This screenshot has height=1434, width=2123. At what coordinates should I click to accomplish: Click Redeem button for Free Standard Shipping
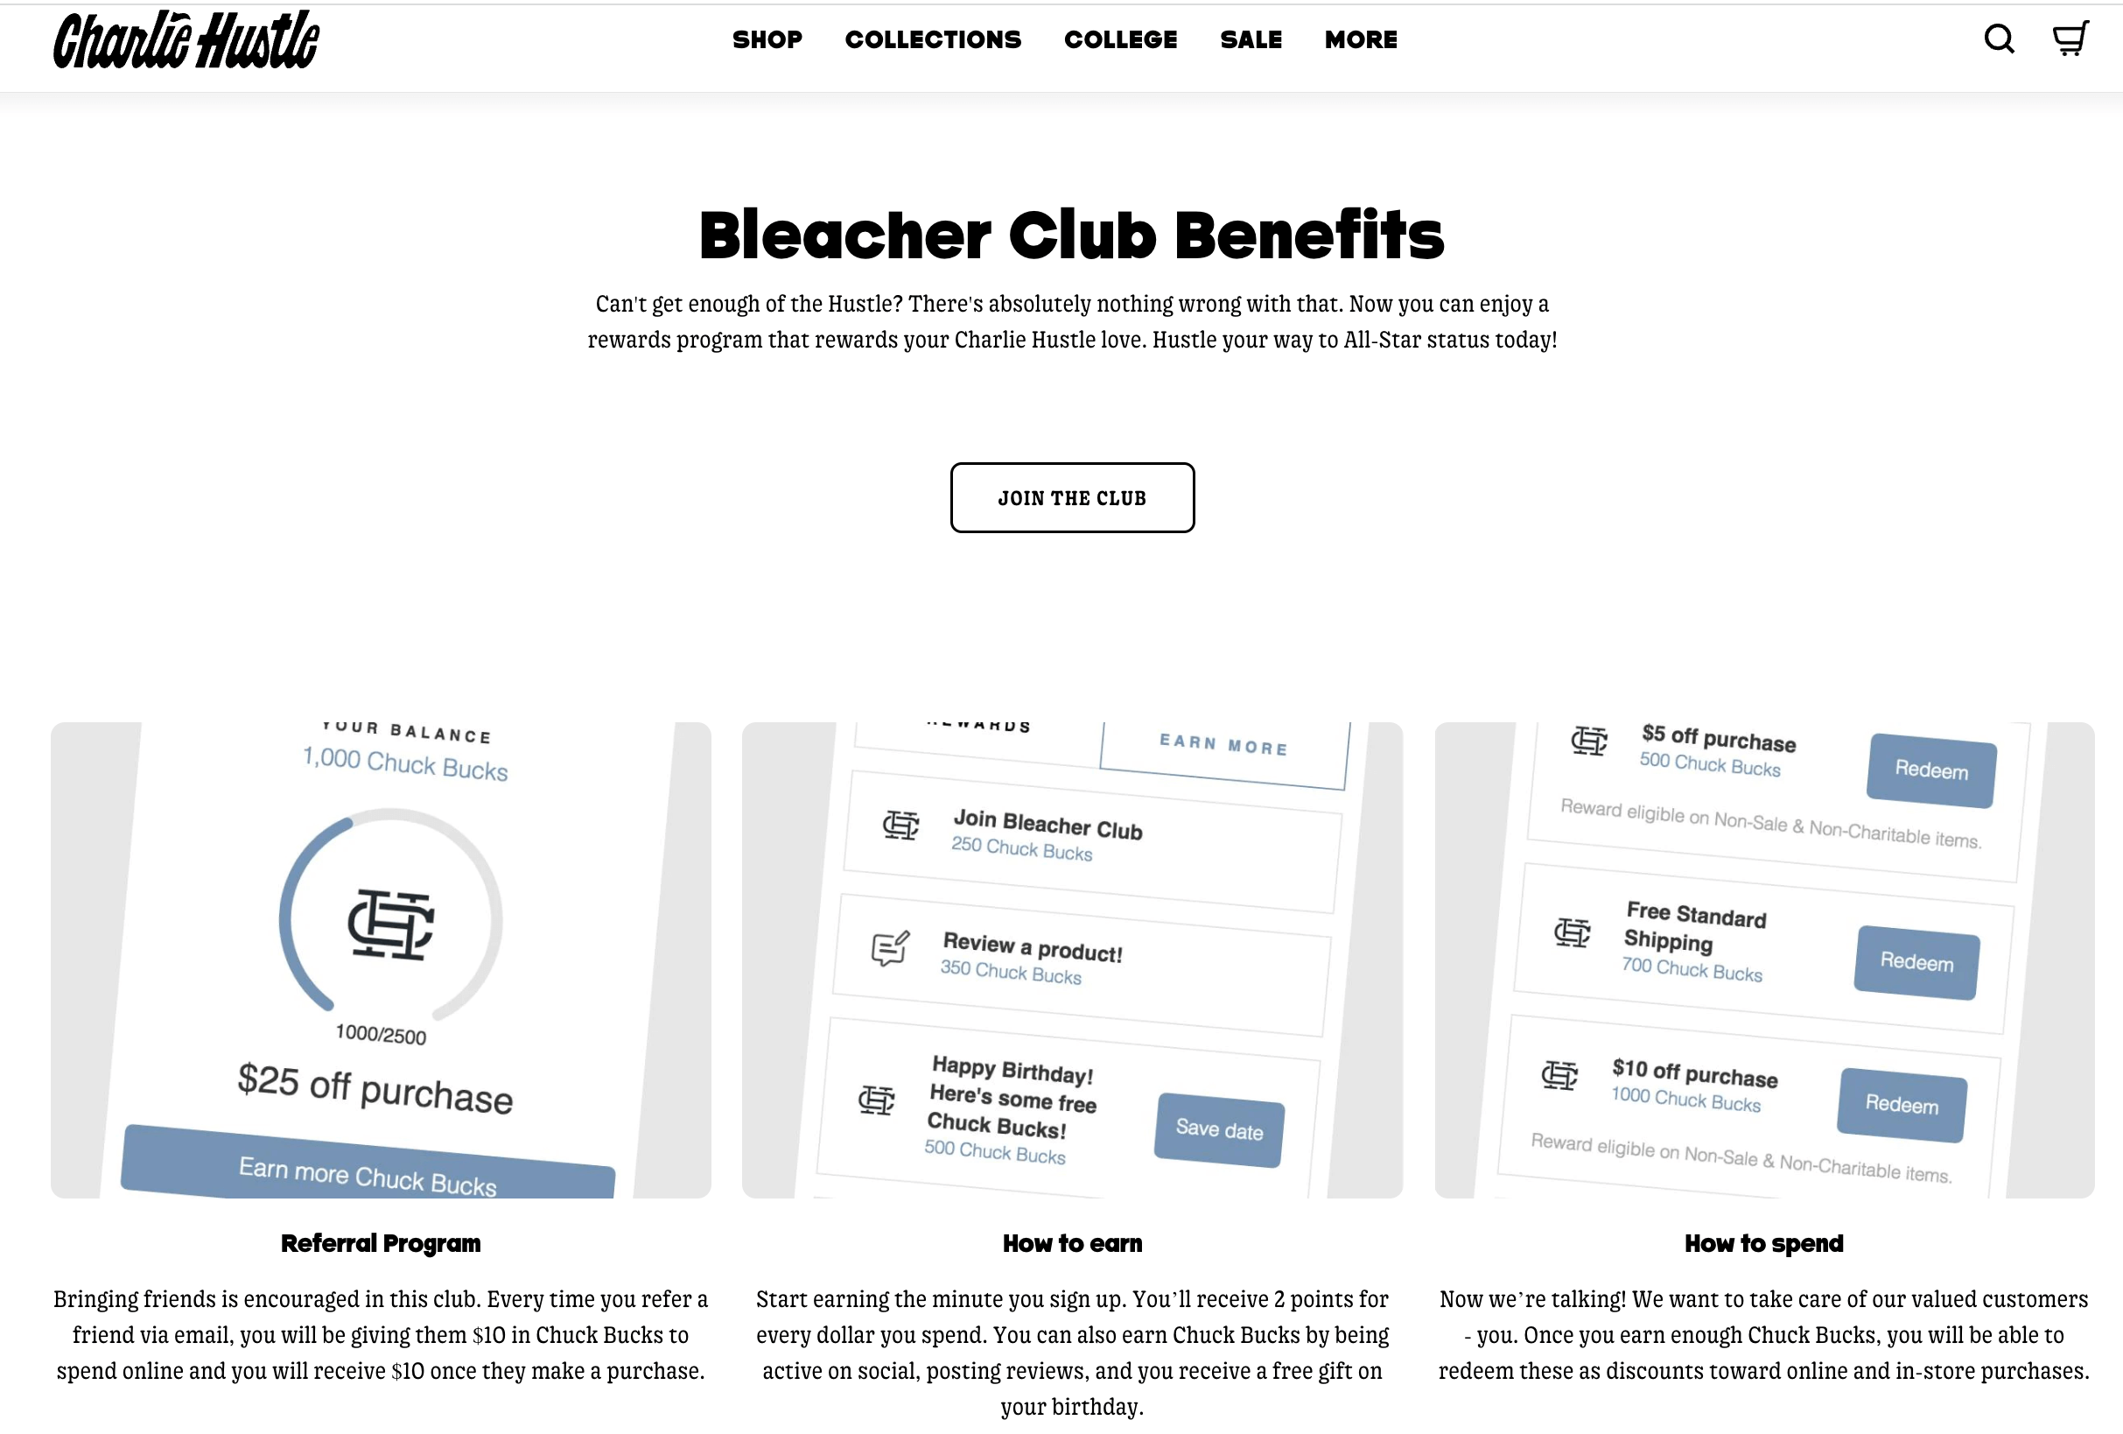pyautogui.click(x=1914, y=962)
